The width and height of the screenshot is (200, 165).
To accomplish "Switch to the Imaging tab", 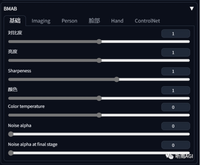I will [41, 21].
